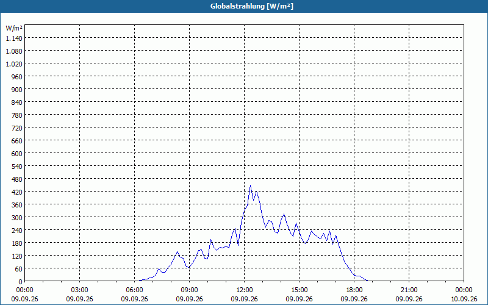Select the 600 y-axis value

click(17, 154)
